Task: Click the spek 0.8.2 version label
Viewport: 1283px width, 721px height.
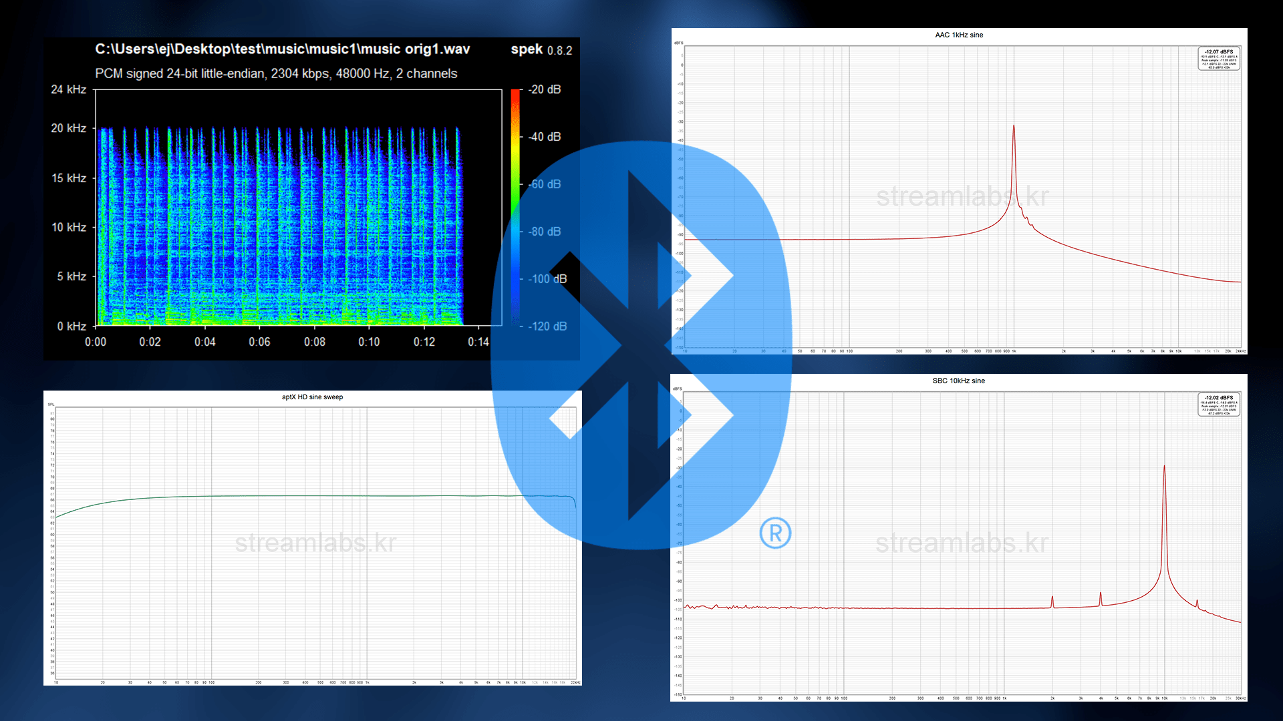Action: click(541, 49)
